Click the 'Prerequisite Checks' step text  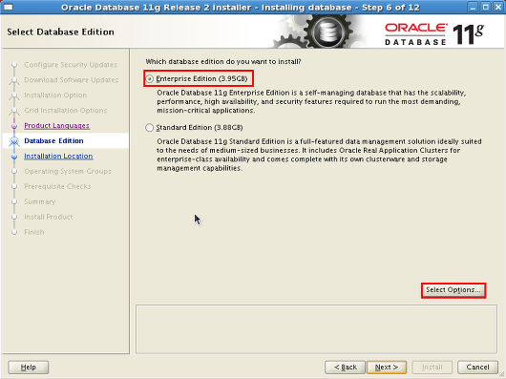pos(57,186)
